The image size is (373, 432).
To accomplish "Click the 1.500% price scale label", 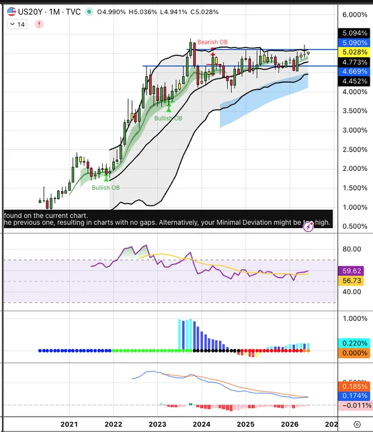I will pos(355,188).
